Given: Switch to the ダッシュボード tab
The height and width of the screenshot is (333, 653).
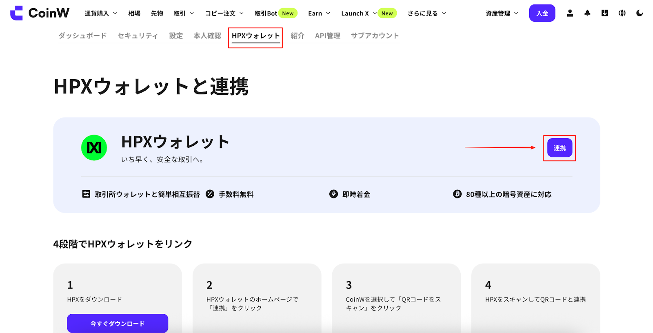Looking at the screenshot, I should click(82, 36).
